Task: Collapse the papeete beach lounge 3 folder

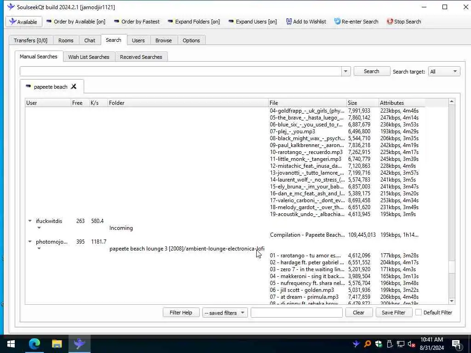Action: point(39,249)
